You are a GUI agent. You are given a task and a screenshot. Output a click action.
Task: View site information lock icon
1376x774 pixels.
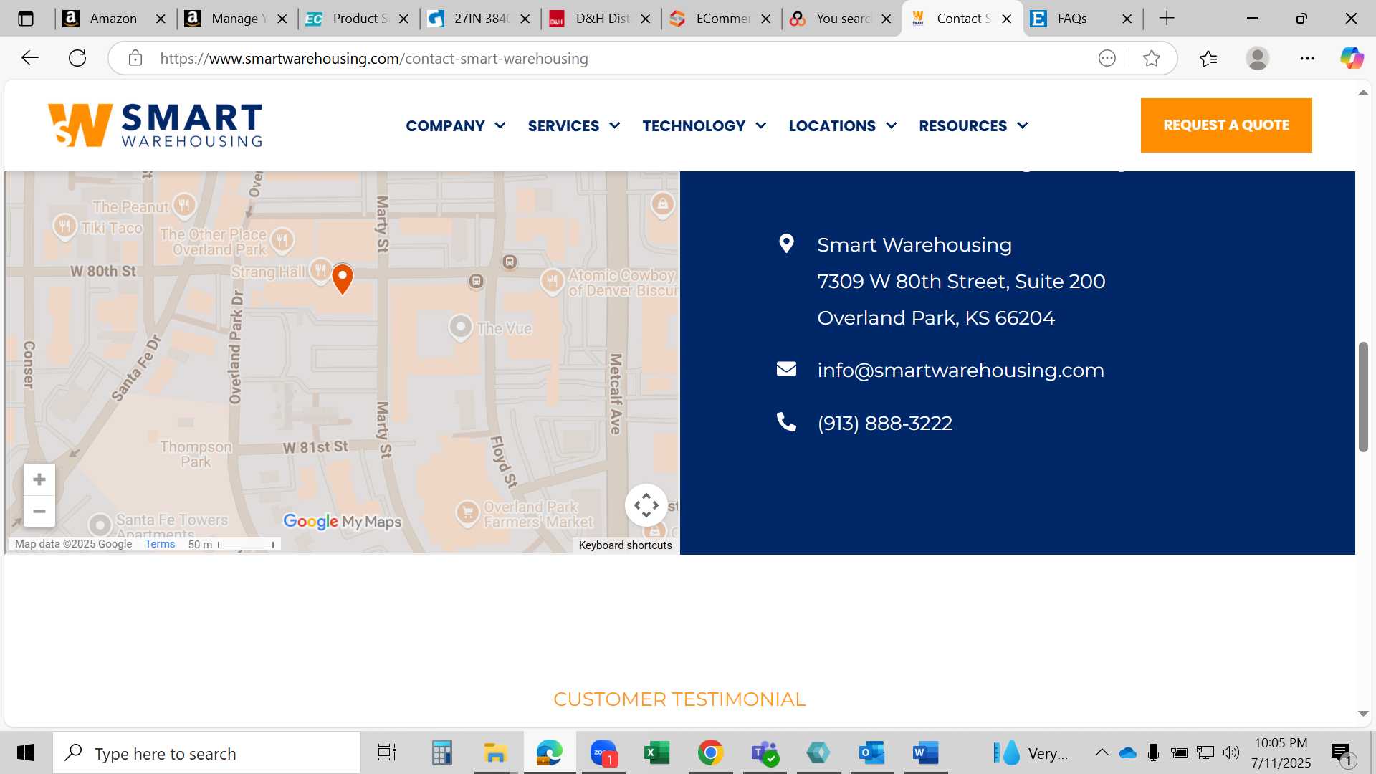(135, 58)
